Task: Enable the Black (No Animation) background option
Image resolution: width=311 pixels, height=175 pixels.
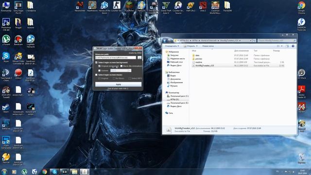Action: 121,66
